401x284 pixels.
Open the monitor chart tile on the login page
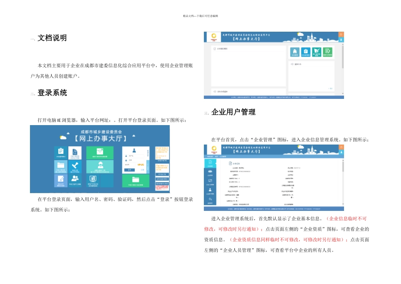coord(93,180)
